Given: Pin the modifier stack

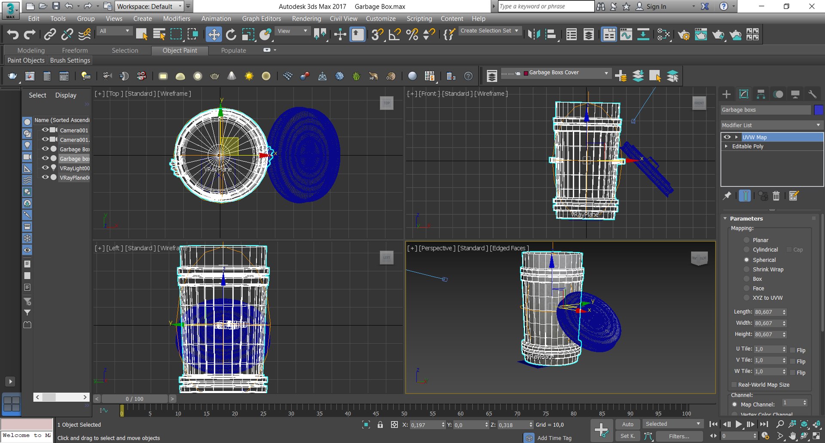Looking at the screenshot, I should click(x=727, y=196).
